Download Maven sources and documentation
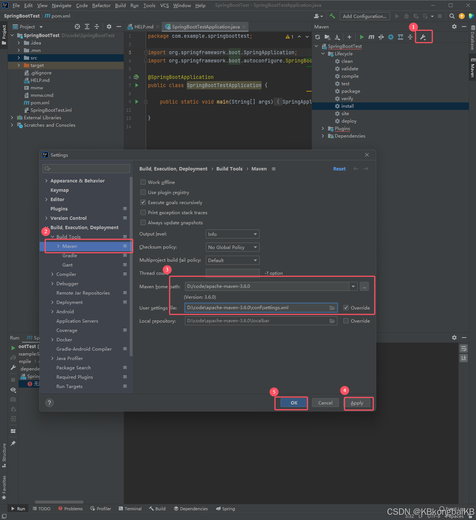 coord(337,37)
